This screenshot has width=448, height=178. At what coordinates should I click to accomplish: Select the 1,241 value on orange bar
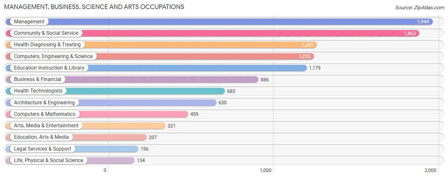tap(307, 45)
